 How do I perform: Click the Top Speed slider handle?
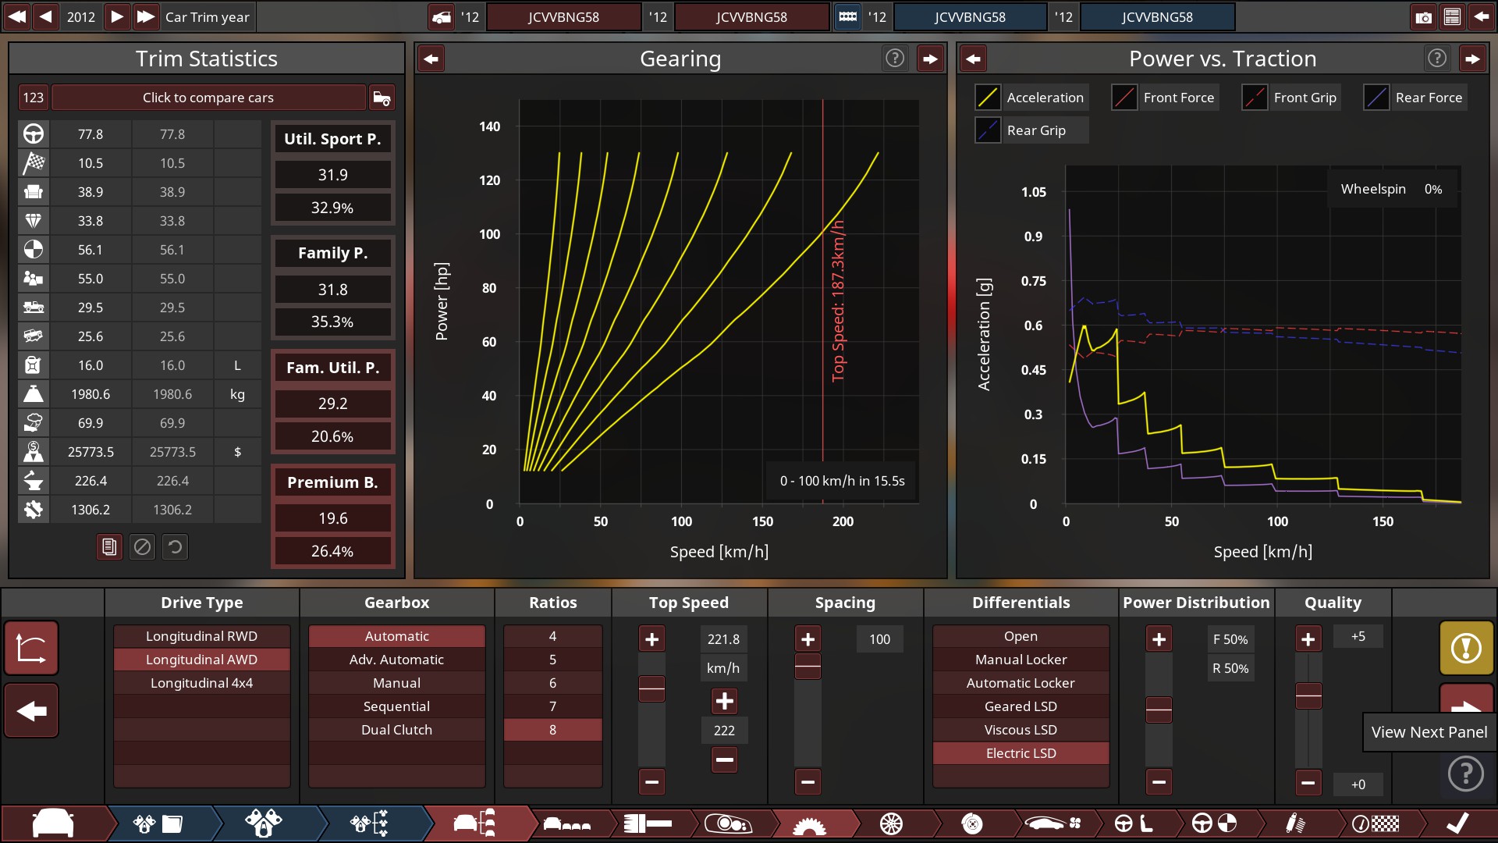(651, 689)
